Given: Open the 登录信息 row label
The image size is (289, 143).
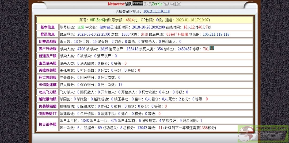Looking at the screenshot, I should [48, 34].
